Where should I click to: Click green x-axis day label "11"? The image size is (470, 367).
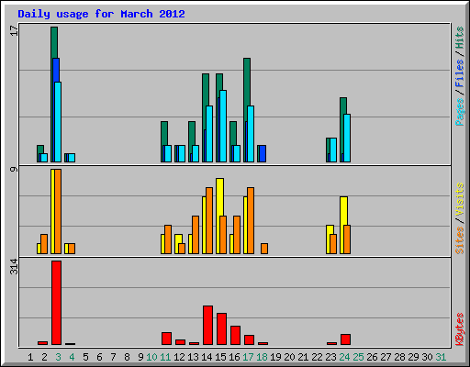pyautogui.click(x=165, y=357)
